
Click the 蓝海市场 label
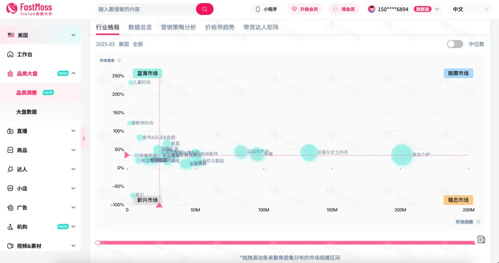[x=147, y=73]
